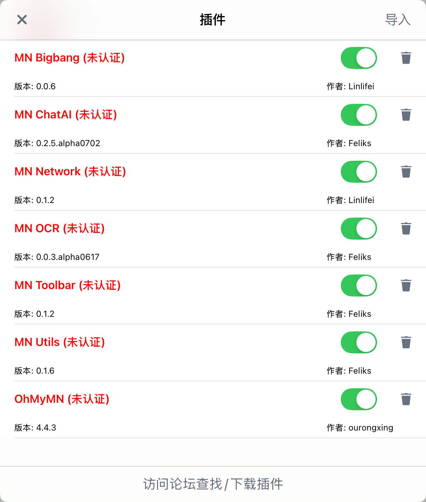This screenshot has height=502, width=426.
Task: Delete the MN ChatAI plugin
Action: tap(406, 115)
